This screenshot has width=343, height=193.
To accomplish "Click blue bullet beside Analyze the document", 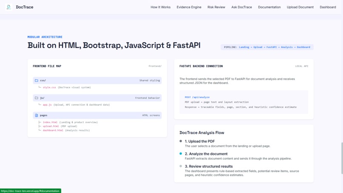I will click(x=181, y=153).
